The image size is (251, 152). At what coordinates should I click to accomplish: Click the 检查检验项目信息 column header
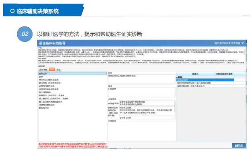pyautogui.click(x=224, y=74)
